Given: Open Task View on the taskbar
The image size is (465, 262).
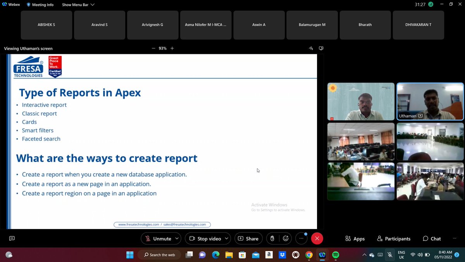Looking at the screenshot, I should [x=189, y=255].
